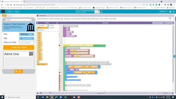This screenshot has height=99, width=176.
Task: Select Variables toolbox category
Action: click(x=52, y=28)
